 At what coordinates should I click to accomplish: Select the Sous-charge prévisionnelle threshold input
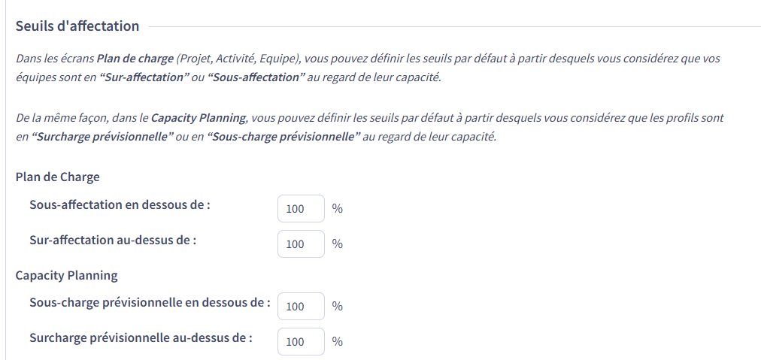pos(301,306)
